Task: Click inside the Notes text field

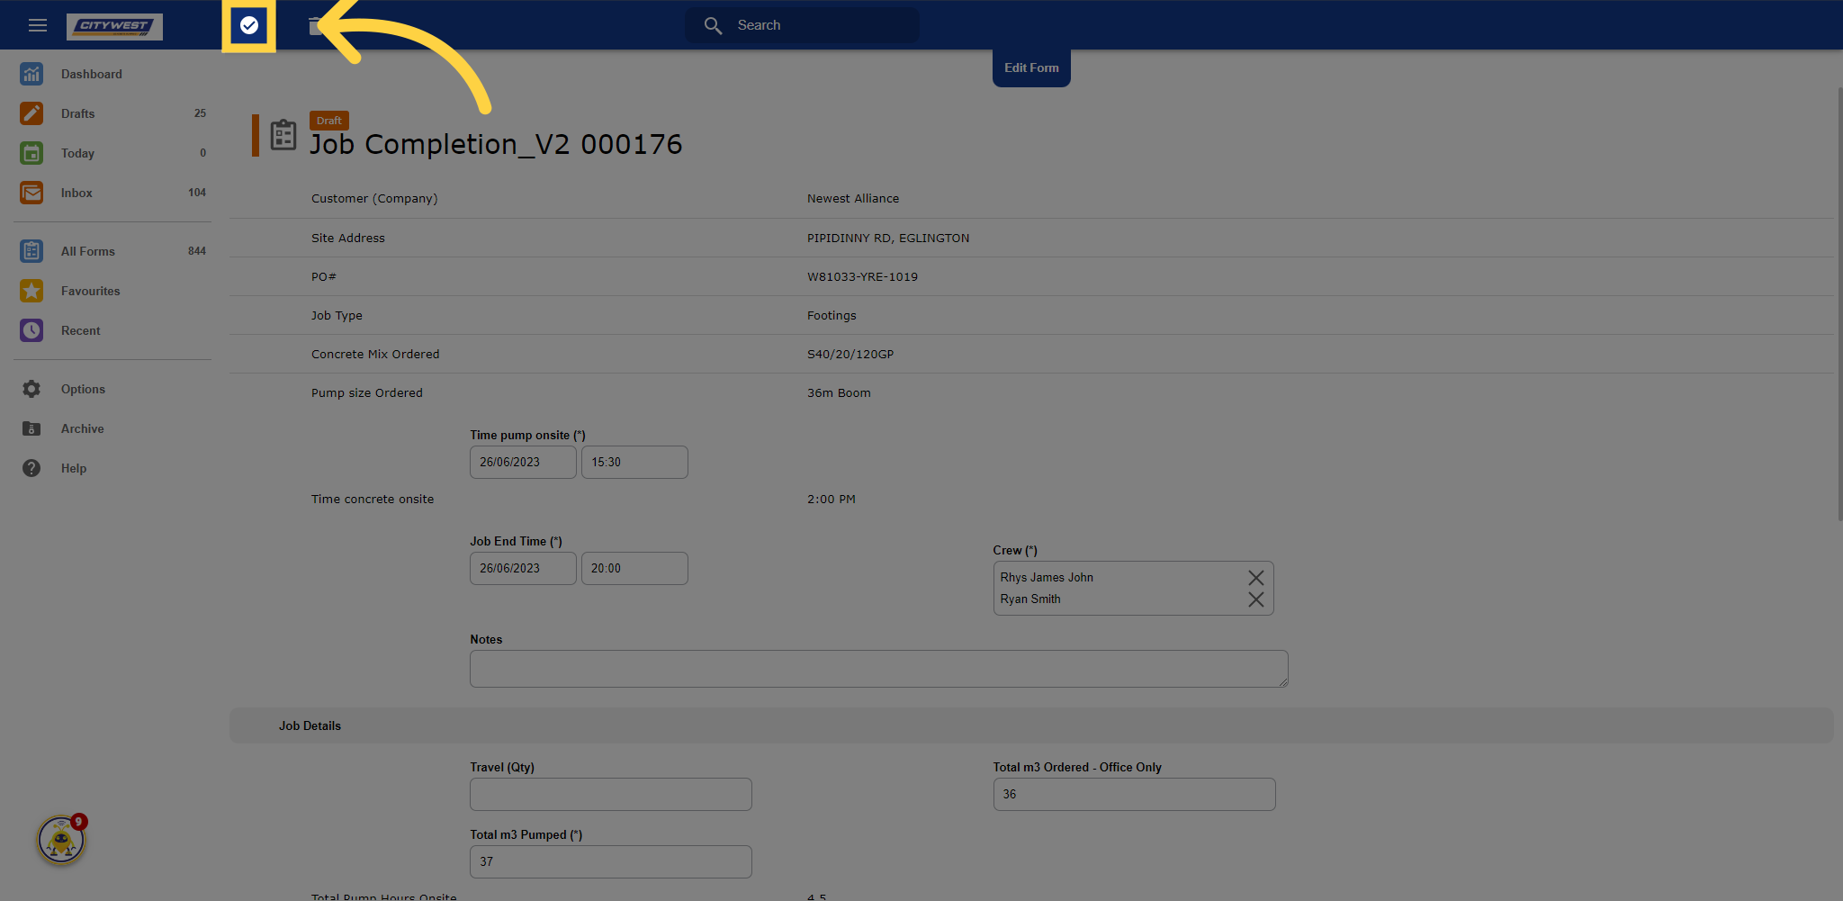Action: (x=878, y=669)
